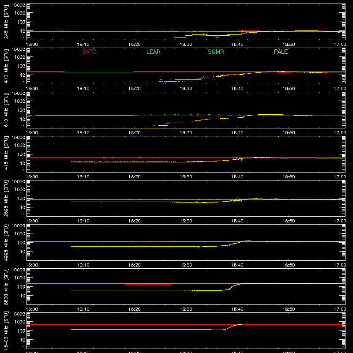Image resolution: width=353 pixels, height=353 pixels.
Task: Select the 245 MHz [SFU] axis title
Action: click(6, 22)
